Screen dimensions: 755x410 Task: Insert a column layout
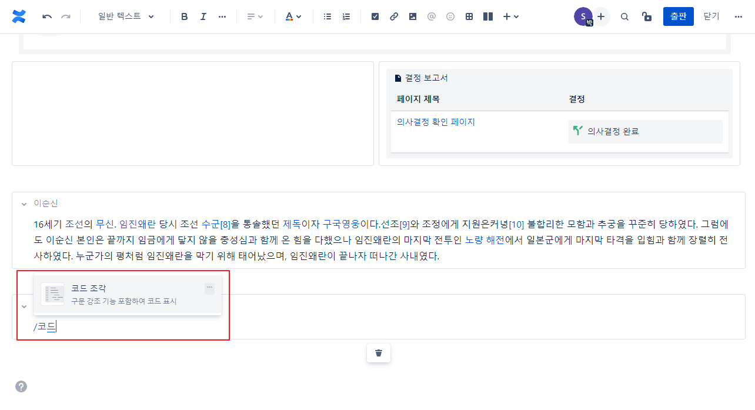point(488,16)
